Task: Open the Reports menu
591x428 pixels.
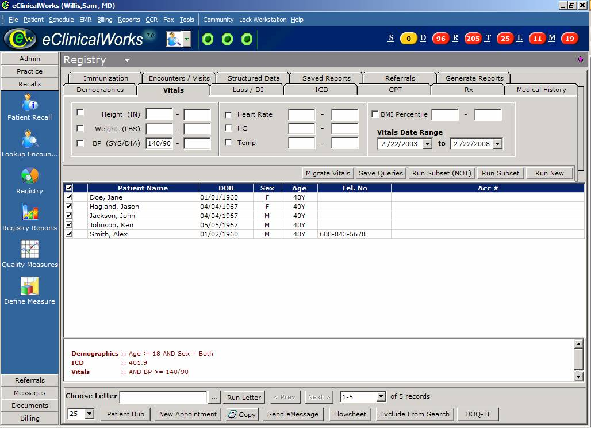Action: (x=129, y=20)
